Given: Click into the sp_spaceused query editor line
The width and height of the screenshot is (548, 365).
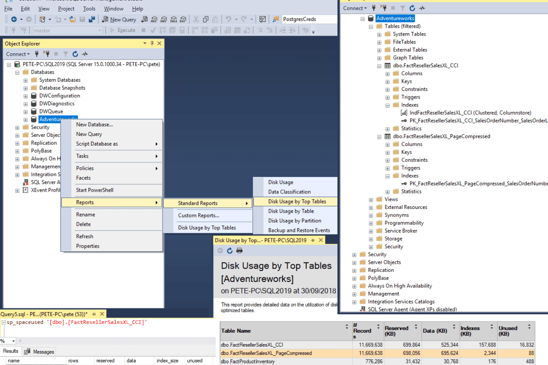Looking at the screenshot, I should coord(76,323).
